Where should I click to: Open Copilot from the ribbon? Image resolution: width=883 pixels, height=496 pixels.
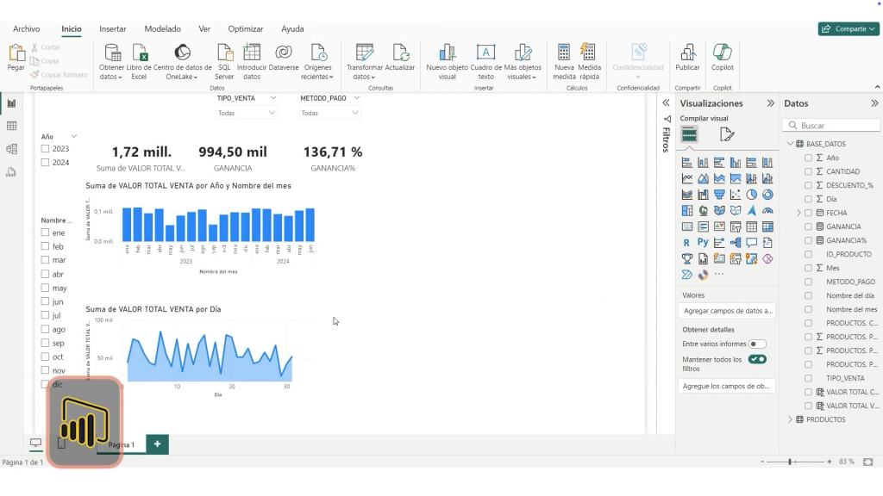tap(722, 53)
